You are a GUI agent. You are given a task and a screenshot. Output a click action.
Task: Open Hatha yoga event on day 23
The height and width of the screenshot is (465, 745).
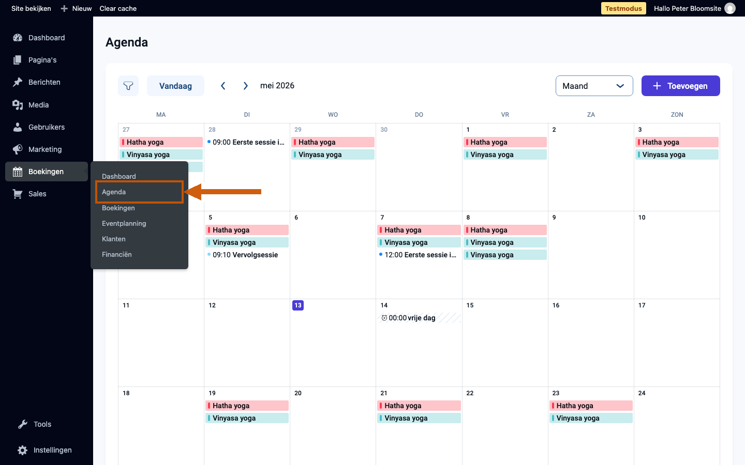click(591, 406)
